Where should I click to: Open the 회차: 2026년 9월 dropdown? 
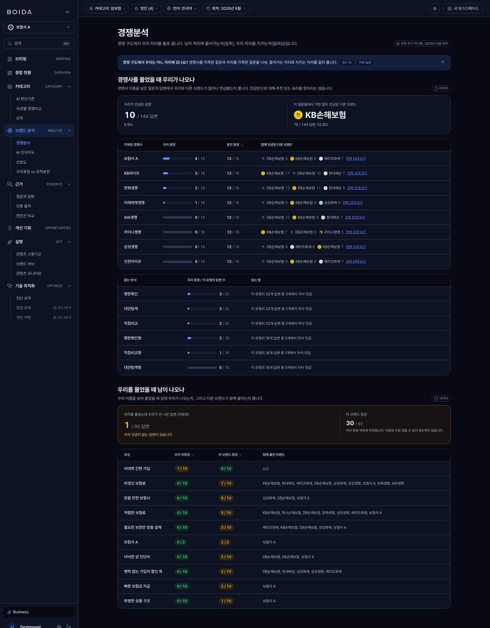pyautogui.click(x=226, y=9)
